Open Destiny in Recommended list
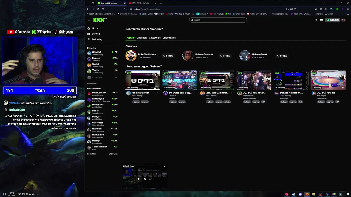This screenshot has height=197, width=351. [x=102, y=142]
